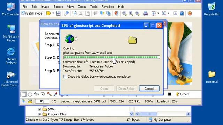Viewport: 223px width, 125px height.
Task: Click the disabled Open Folder button
Action: click(x=126, y=89)
